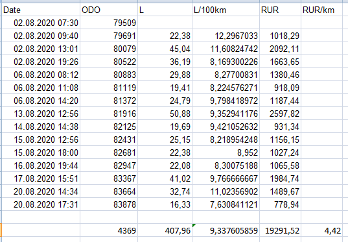Click consumption cell 9,798418972
Image resolution: width=348 pixels, height=242 pixels.
pyautogui.click(x=226, y=101)
